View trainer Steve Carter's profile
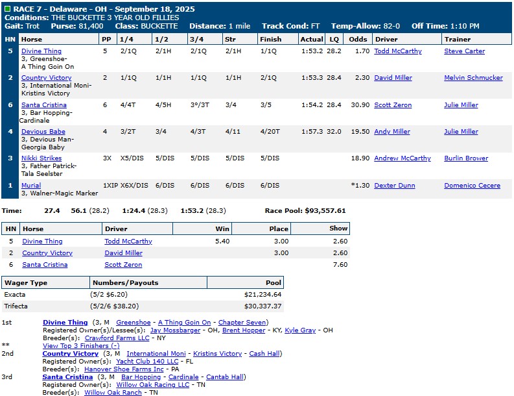Viewport: 514px width, 396px height. pos(464,51)
